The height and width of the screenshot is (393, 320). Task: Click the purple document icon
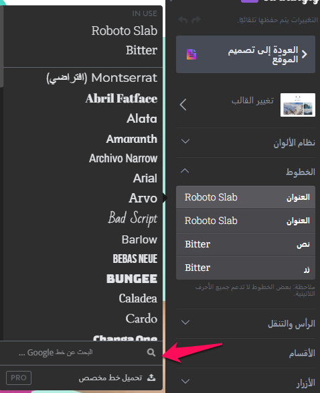191,54
